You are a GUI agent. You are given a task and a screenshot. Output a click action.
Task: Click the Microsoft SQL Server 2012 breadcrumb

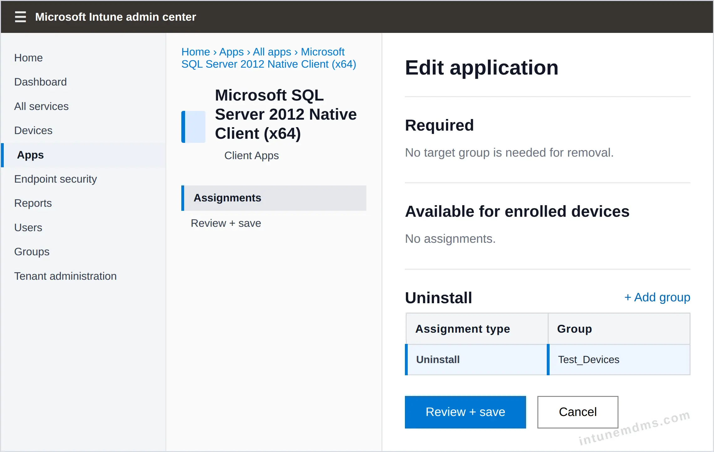click(269, 58)
